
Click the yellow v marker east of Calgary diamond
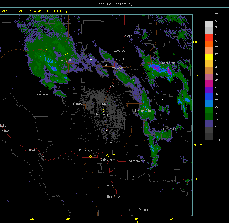tap(114, 155)
